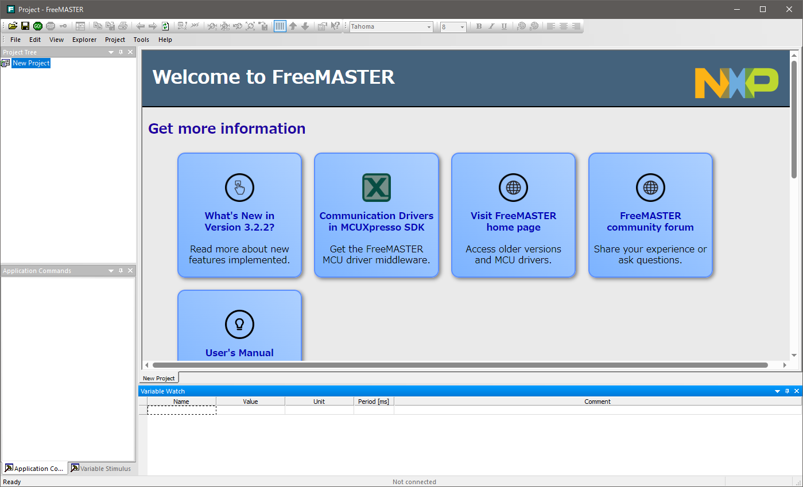Click the Save Project floppy disk icon
The image size is (803, 487).
click(25, 26)
